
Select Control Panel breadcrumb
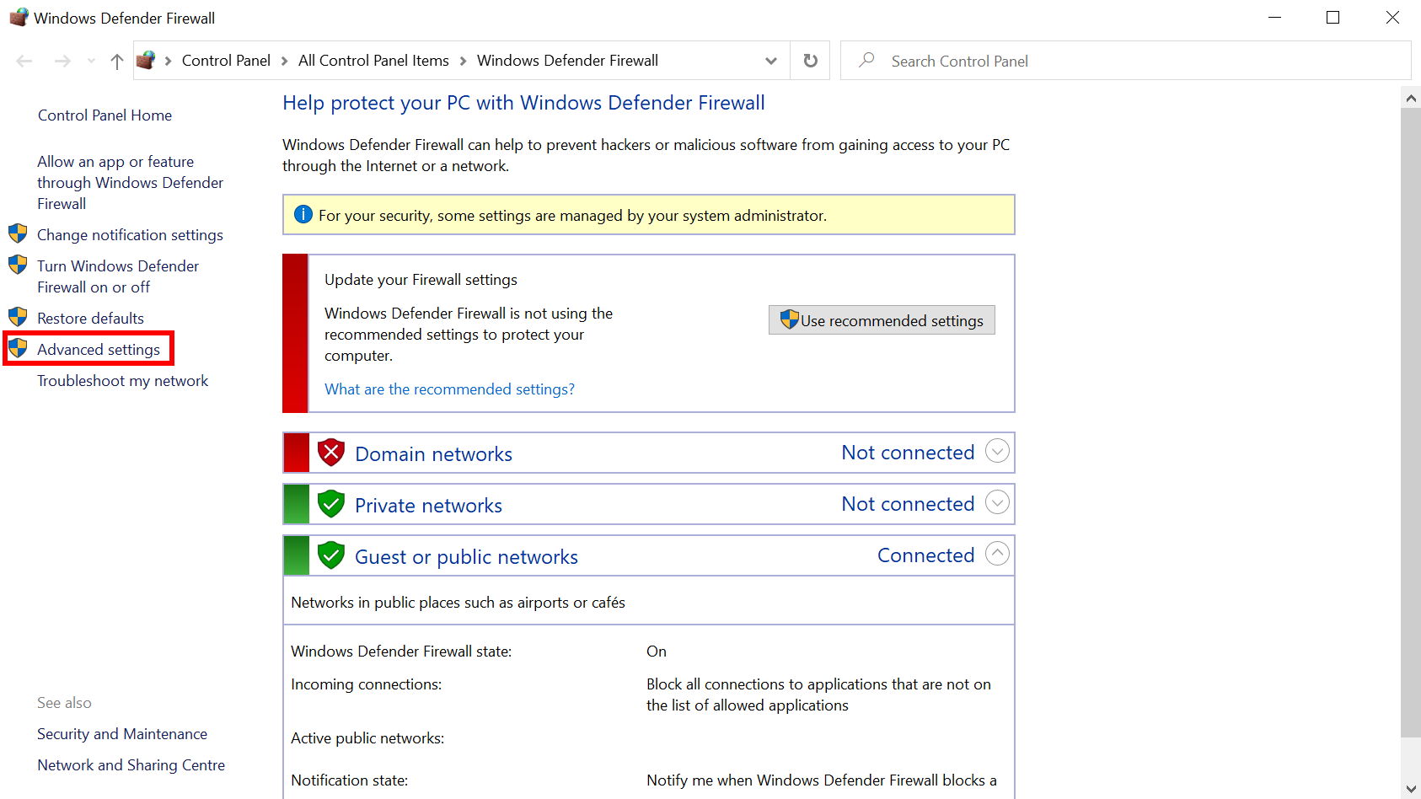(x=226, y=61)
